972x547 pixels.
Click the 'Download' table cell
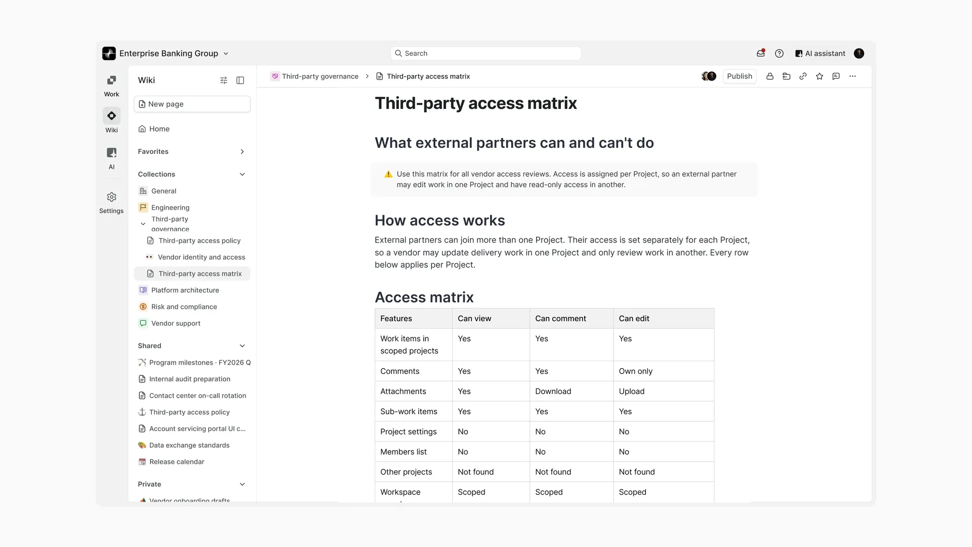[572, 392]
